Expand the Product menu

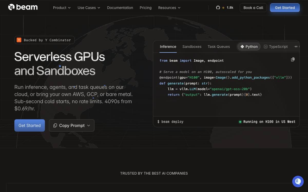[x=62, y=8]
